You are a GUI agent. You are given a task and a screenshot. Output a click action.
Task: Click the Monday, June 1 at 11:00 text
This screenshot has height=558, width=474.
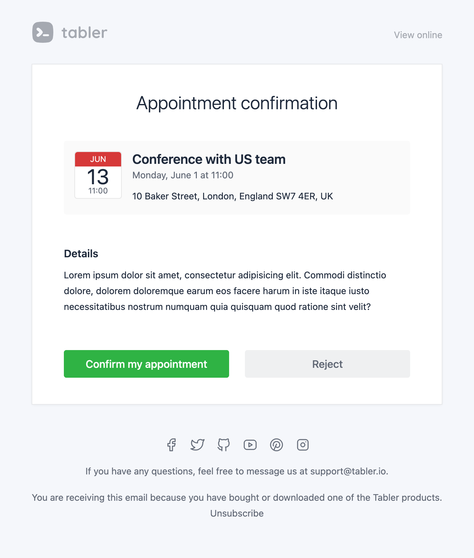pos(183,175)
